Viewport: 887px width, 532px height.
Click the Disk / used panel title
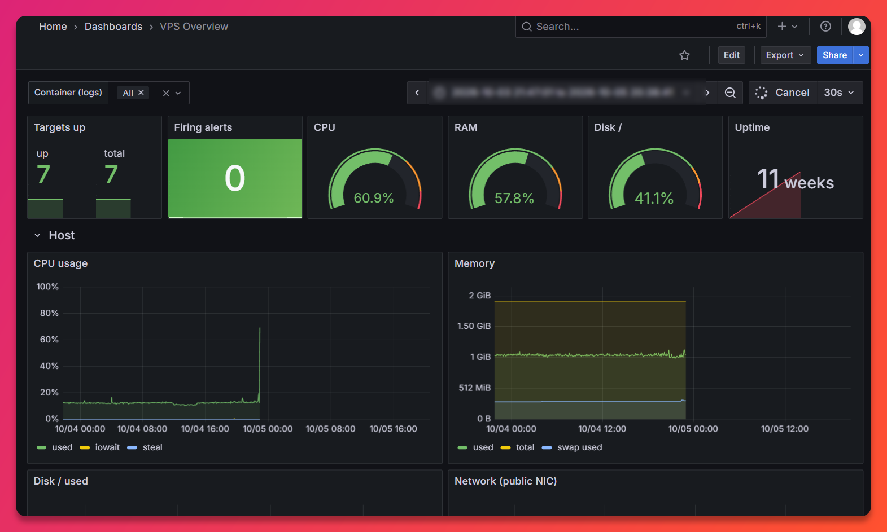pos(60,481)
